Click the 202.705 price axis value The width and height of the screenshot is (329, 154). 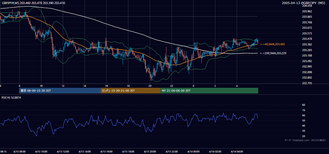(307, 83)
